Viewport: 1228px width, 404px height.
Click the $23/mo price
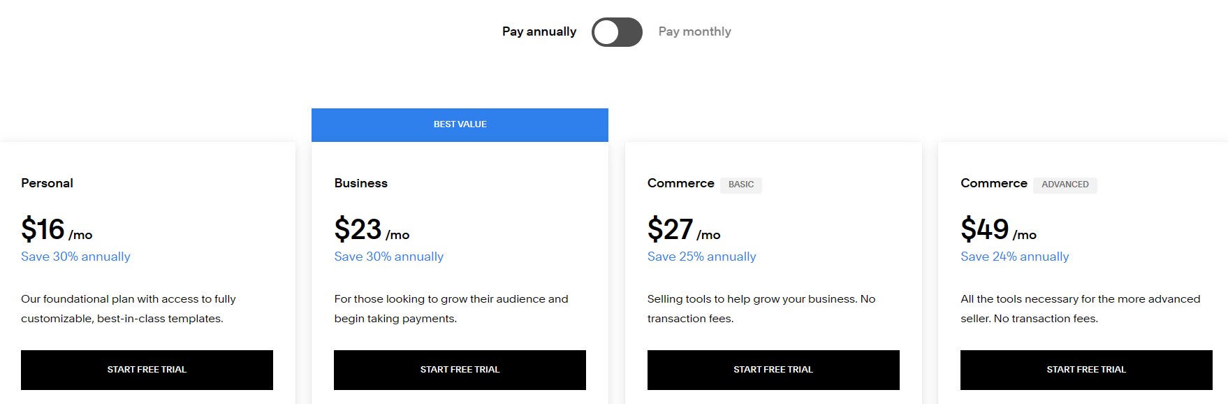372,230
